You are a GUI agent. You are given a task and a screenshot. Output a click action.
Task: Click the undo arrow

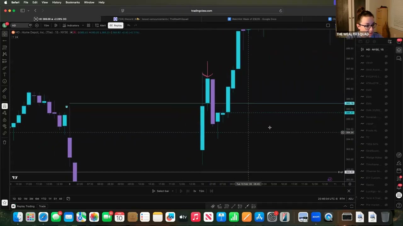(129, 25)
